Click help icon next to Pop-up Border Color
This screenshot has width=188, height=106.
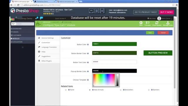click(88, 71)
